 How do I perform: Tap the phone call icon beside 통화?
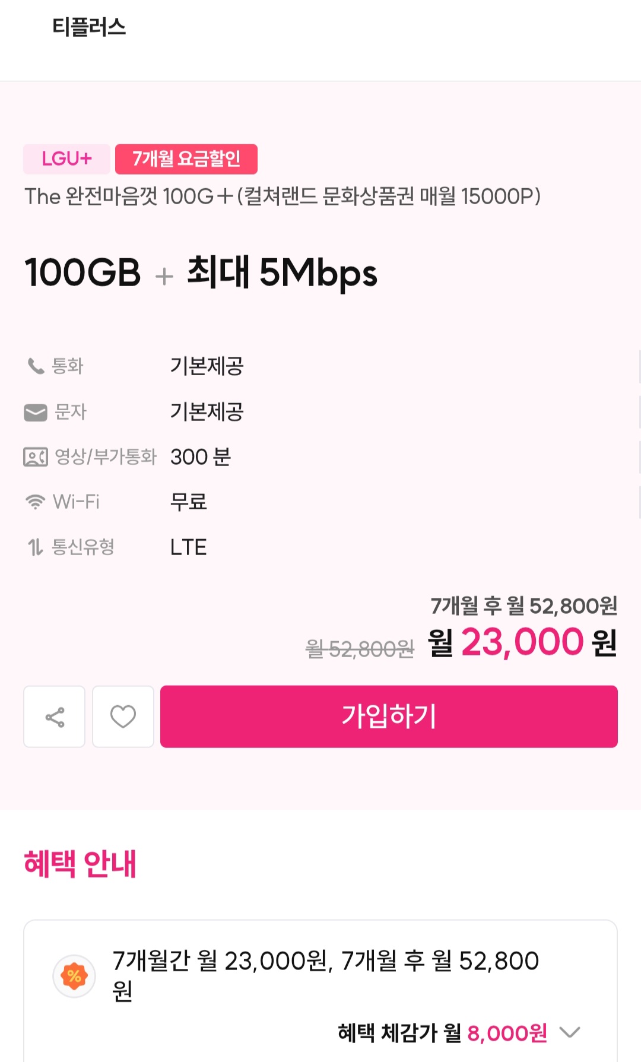tap(36, 366)
